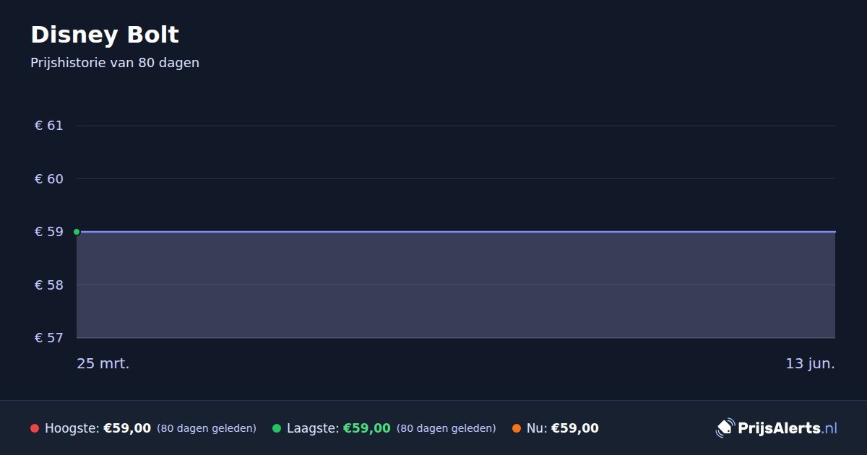867x455 pixels.
Task: Select the Disney Bolt title
Action: point(105,35)
